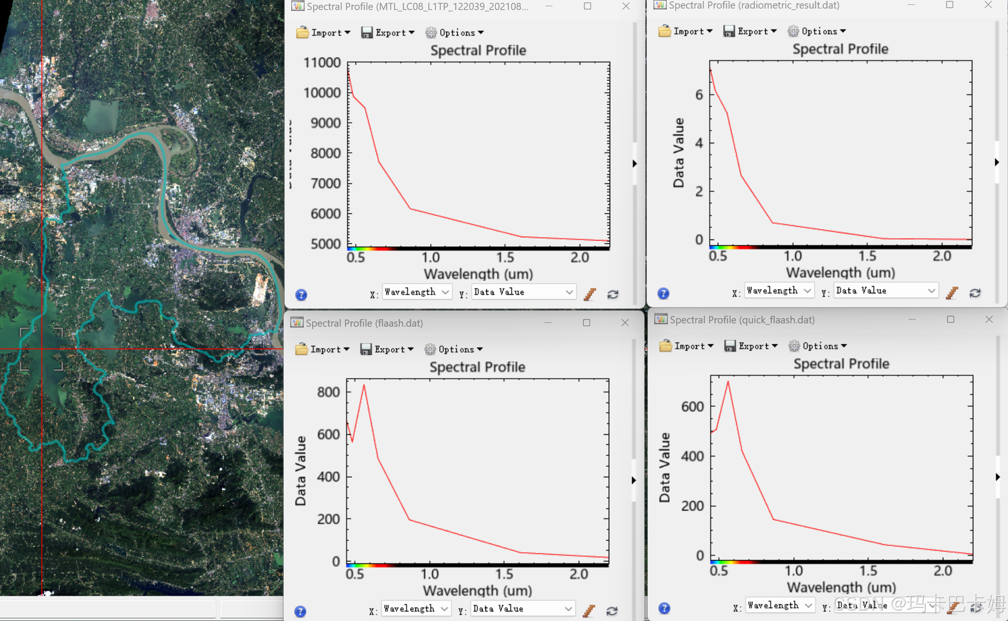Open Y Data Value dropdown in flaash.dat window
This screenshot has height=621, width=1008.
[x=523, y=609]
